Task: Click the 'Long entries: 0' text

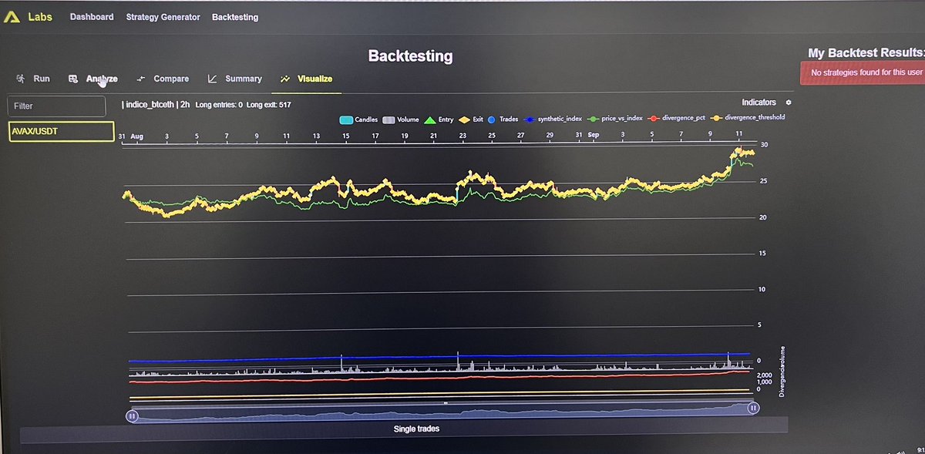Action: (x=219, y=104)
